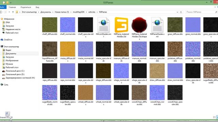
Task: Select the fillPlane_materialHolder.i3d GIANTS file icon
Action: click(x=121, y=25)
